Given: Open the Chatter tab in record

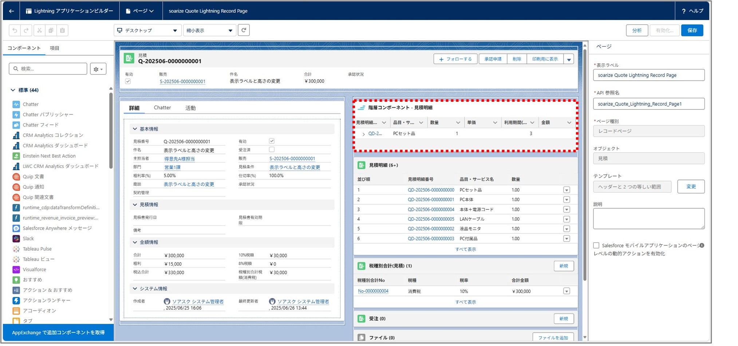Looking at the screenshot, I should click(162, 108).
